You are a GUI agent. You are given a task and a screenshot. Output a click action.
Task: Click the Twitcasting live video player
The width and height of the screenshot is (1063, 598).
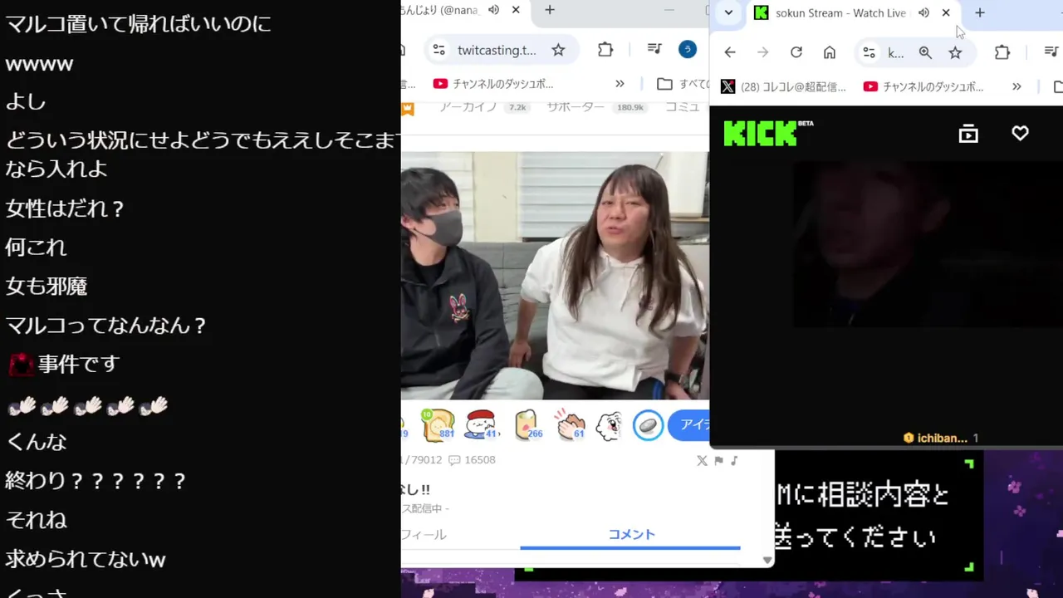pos(555,276)
